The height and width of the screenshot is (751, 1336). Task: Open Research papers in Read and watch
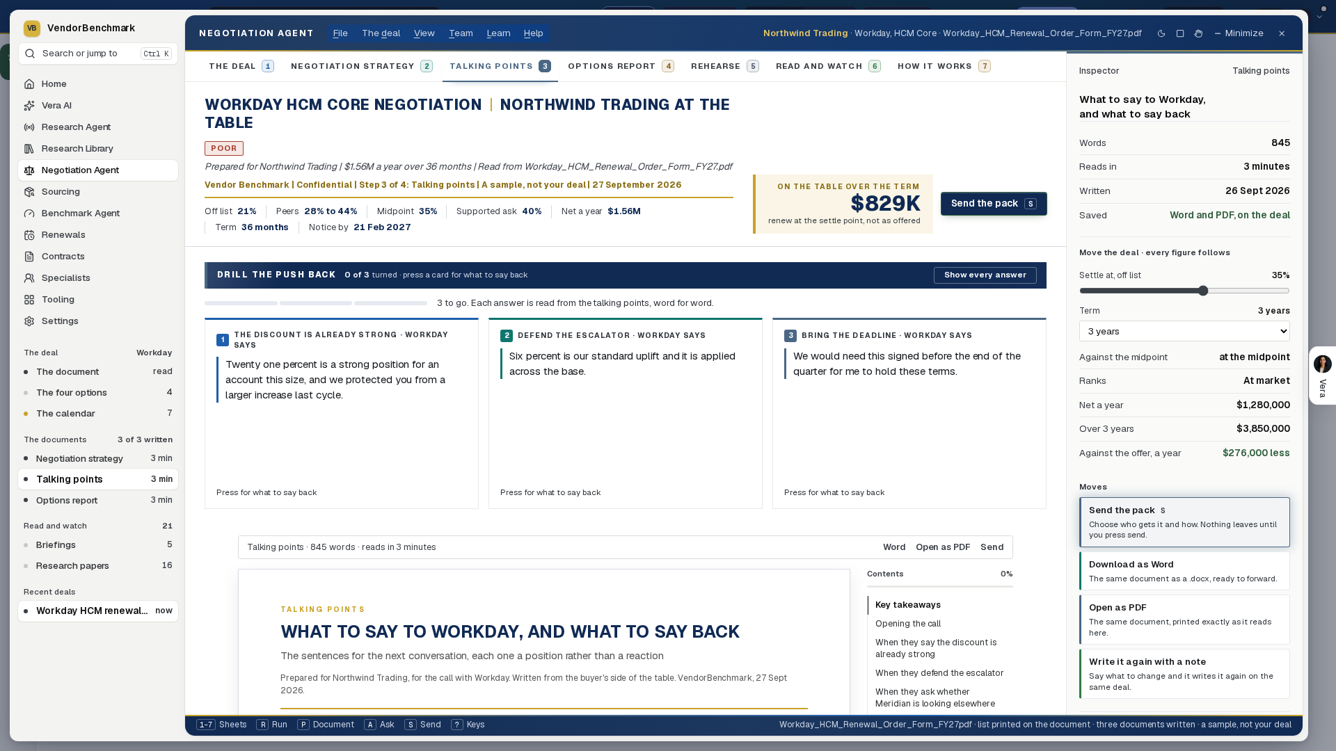click(97, 565)
